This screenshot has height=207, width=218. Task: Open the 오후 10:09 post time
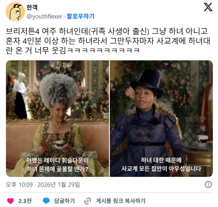[x=19, y=185]
